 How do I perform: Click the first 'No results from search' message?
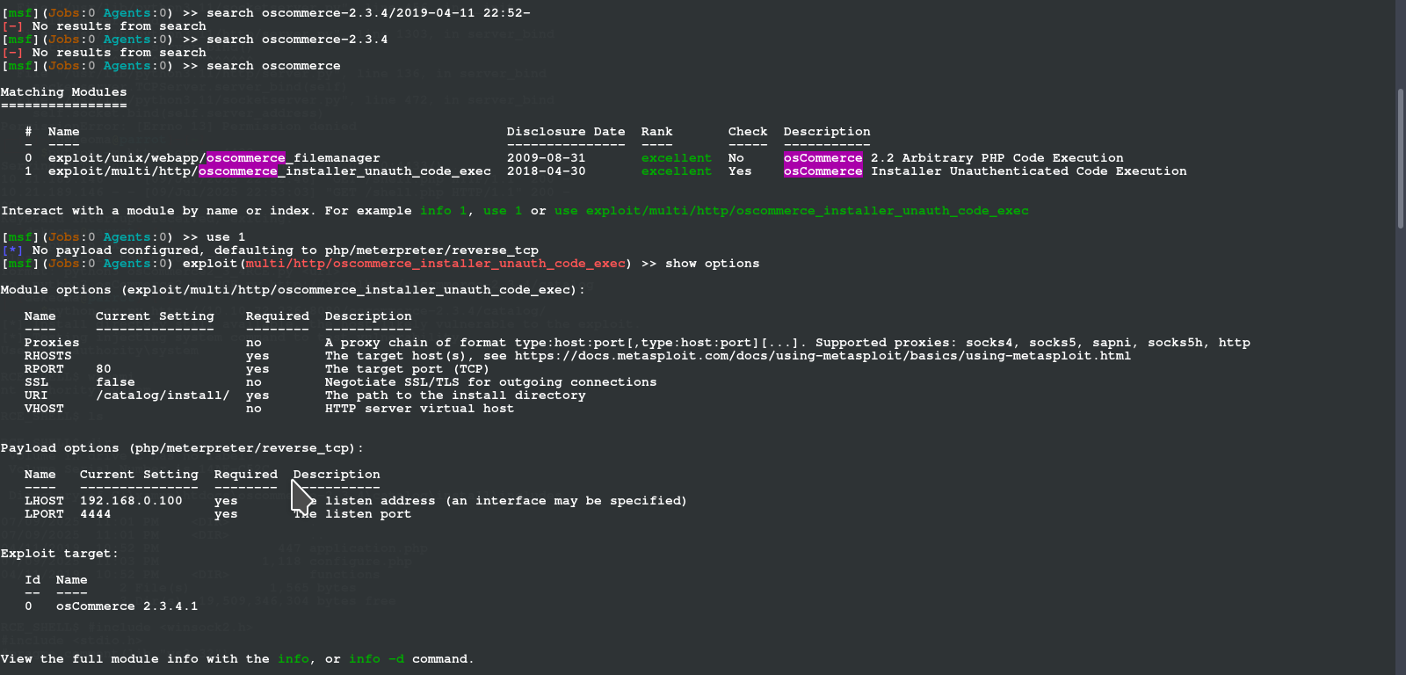[x=120, y=26]
